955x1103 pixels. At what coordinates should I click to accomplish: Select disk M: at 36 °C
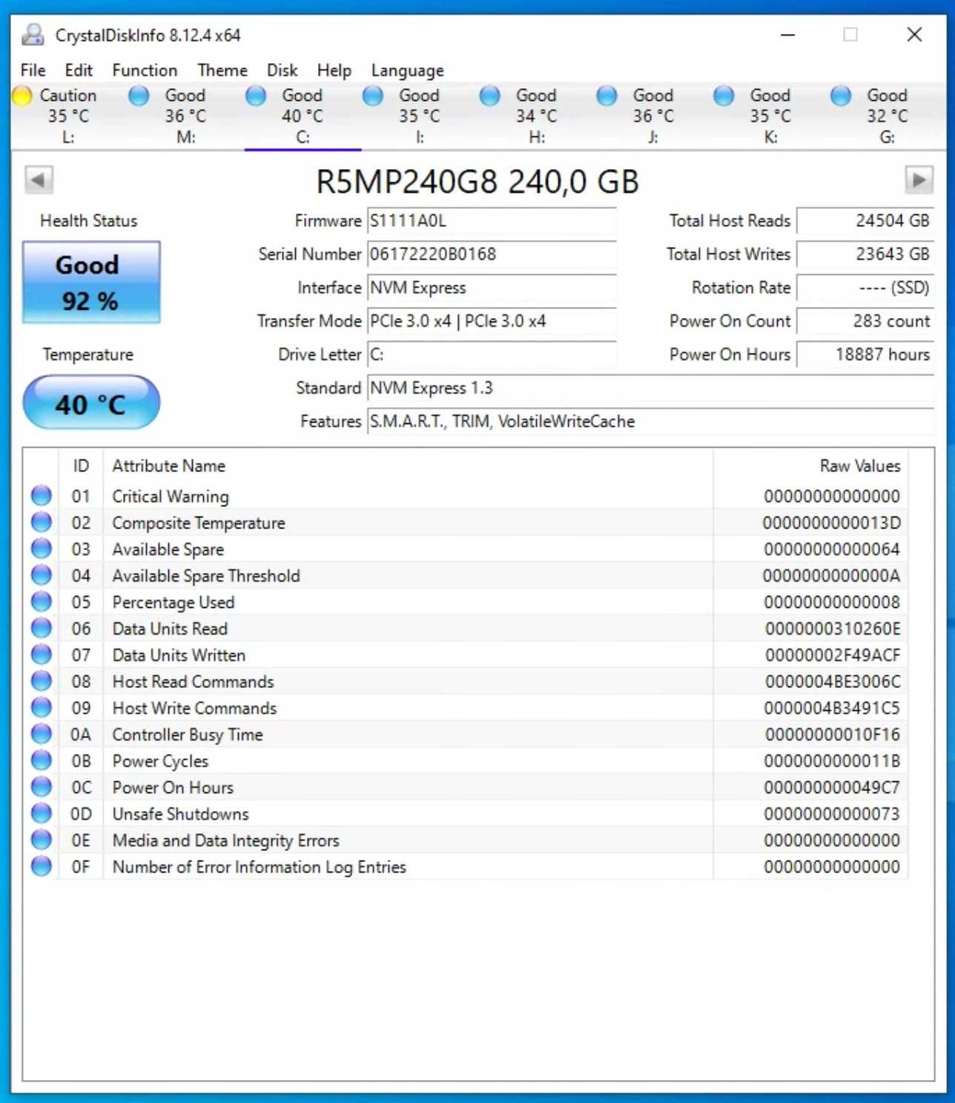[185, 116]
